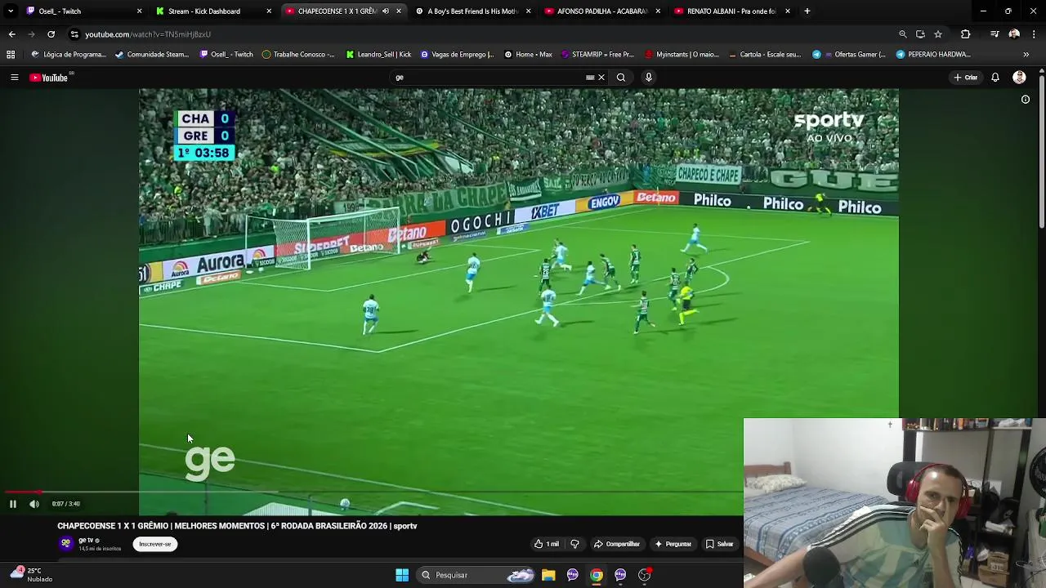Mute the video with the speaker icon
The height and width of the screenshot is (588, 1046).
(34, 504)
